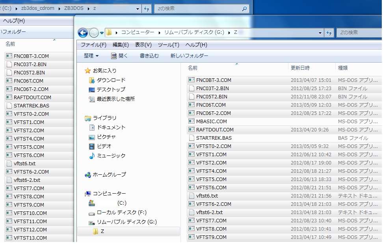This screenshot has width=383, height=244.
Task: Select vftst6.txt file icon in the back window
Action: pos(9,163)
